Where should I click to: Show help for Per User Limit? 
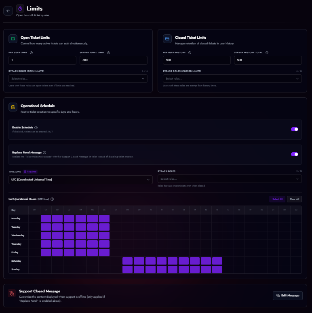click(32, 53)
